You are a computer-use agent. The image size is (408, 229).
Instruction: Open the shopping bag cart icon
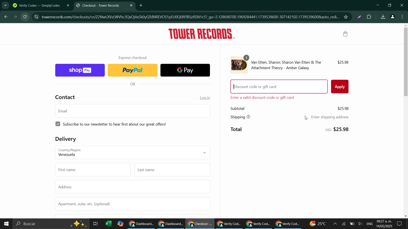345,34
